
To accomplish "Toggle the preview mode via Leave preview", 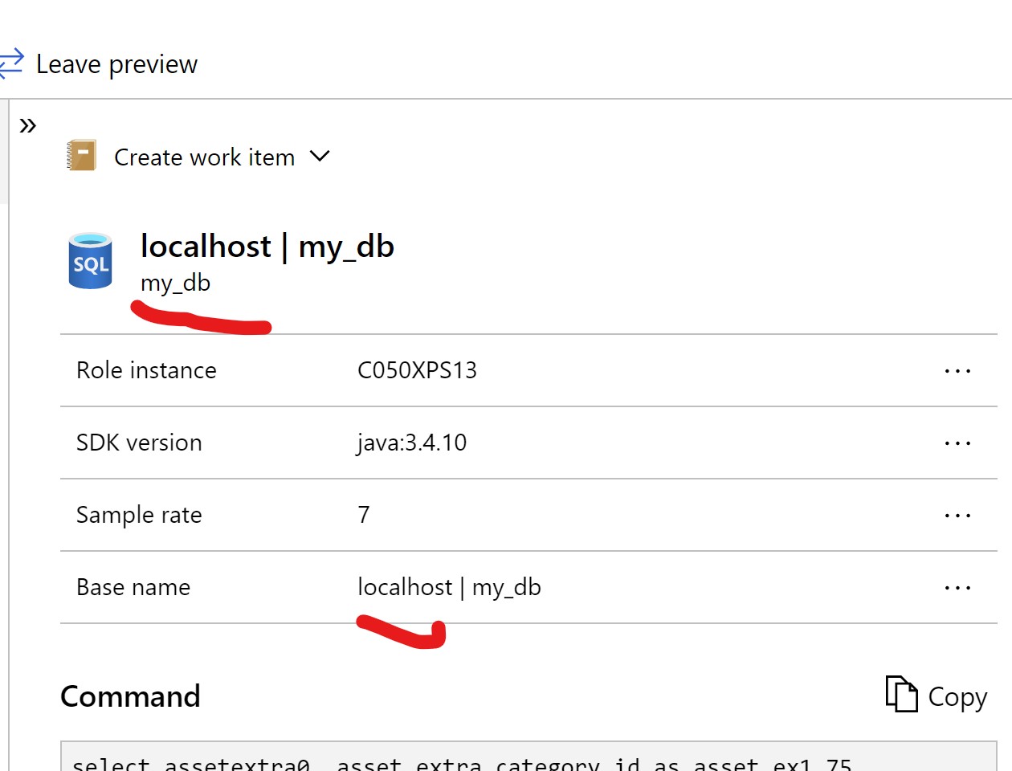I will pyautogui.click(x=116, y=64).
